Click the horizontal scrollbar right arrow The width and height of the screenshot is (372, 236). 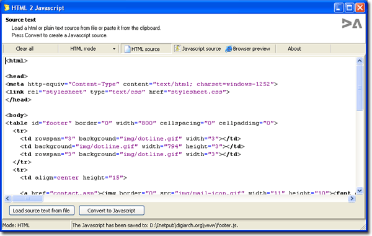click(x=352, y=198)
